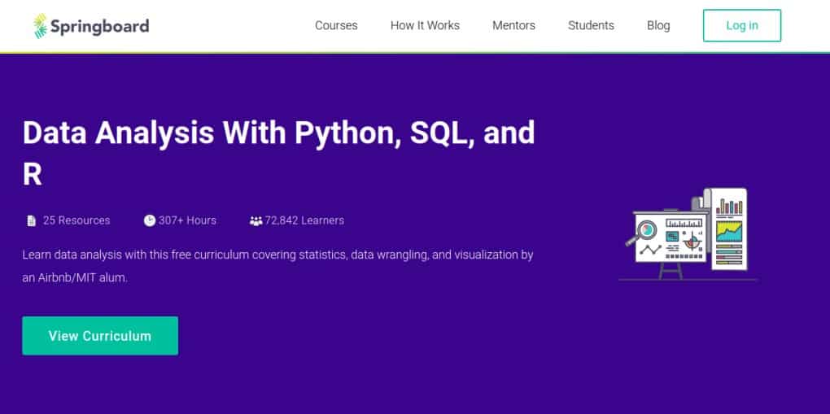Click the document icon beside 25 Resources
The width and height of the screenshot is (830, 414).
click(31, 220)
